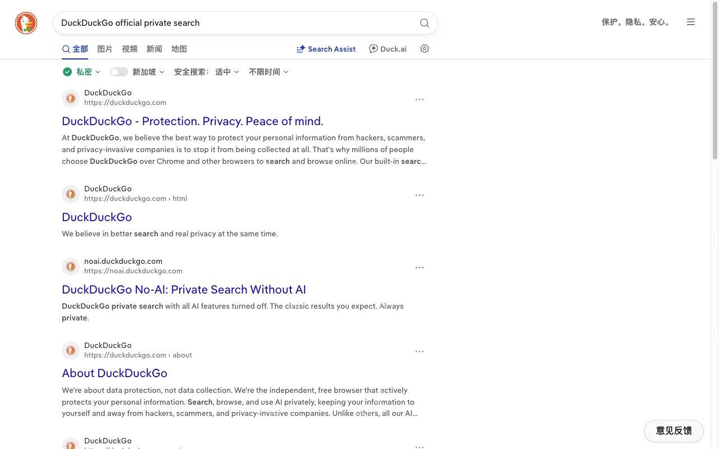Click the magnifying glass search icon
Image resolution: width=719 pixels, height=449 pixels.
(425, 23)
